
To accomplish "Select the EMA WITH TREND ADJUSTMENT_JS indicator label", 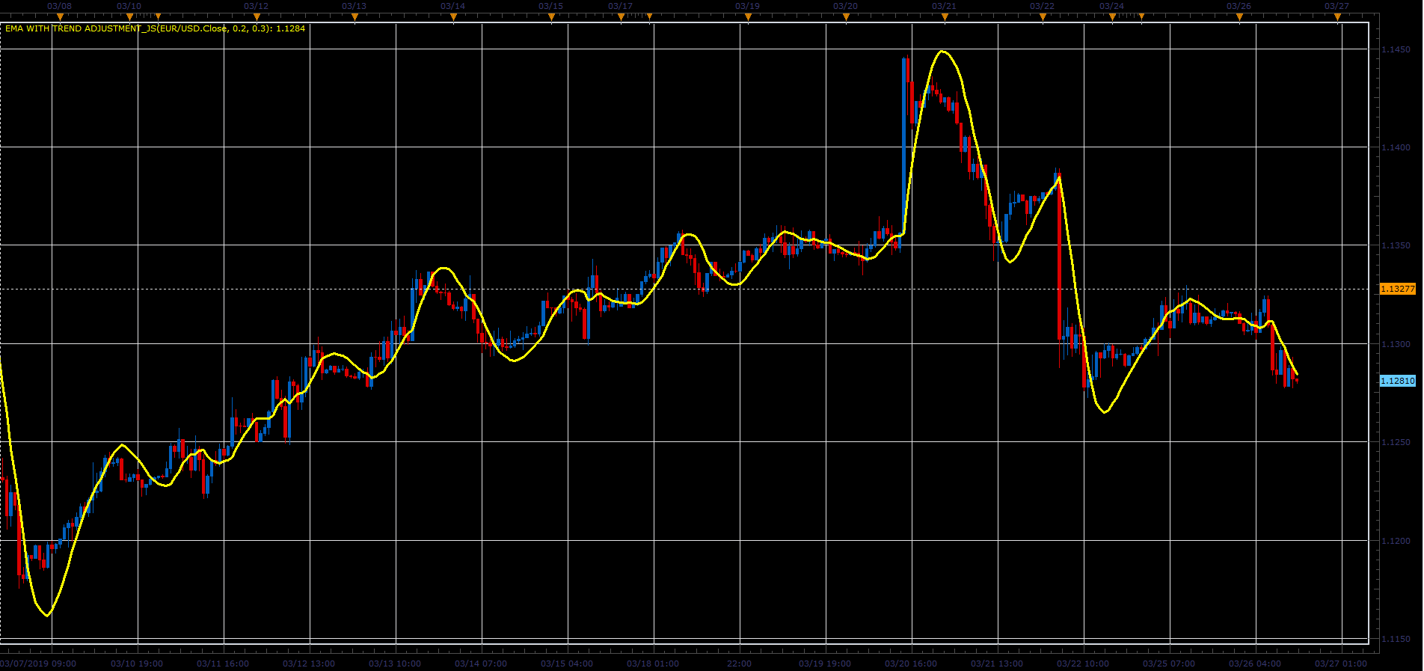I will point(155,28).
